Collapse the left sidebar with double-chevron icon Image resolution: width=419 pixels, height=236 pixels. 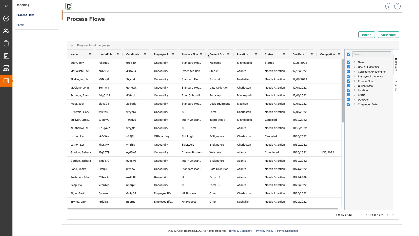[x=6, y=6]
